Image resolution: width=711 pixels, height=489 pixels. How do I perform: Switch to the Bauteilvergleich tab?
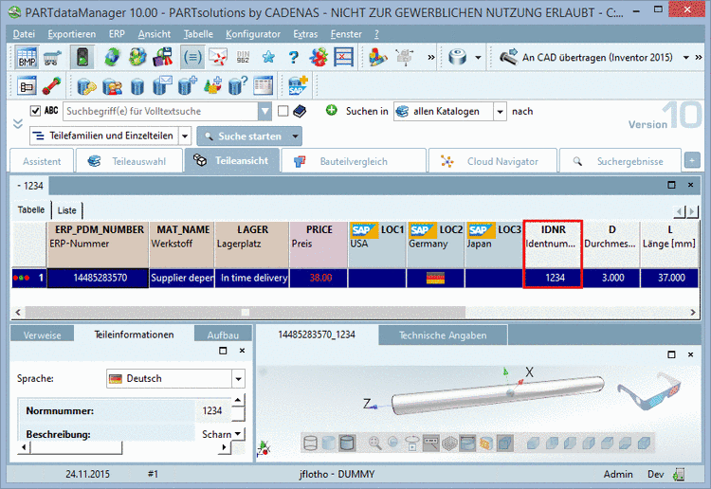[x=354, y=161]
